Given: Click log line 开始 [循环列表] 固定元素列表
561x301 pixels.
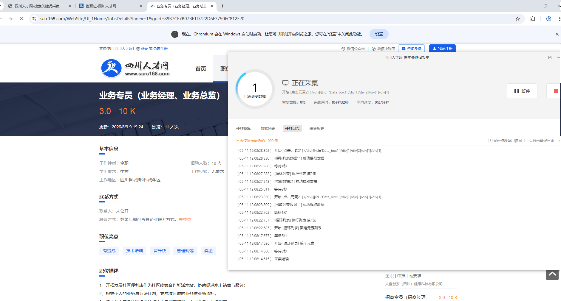Looking at the screenshot, I should (298, 228).
